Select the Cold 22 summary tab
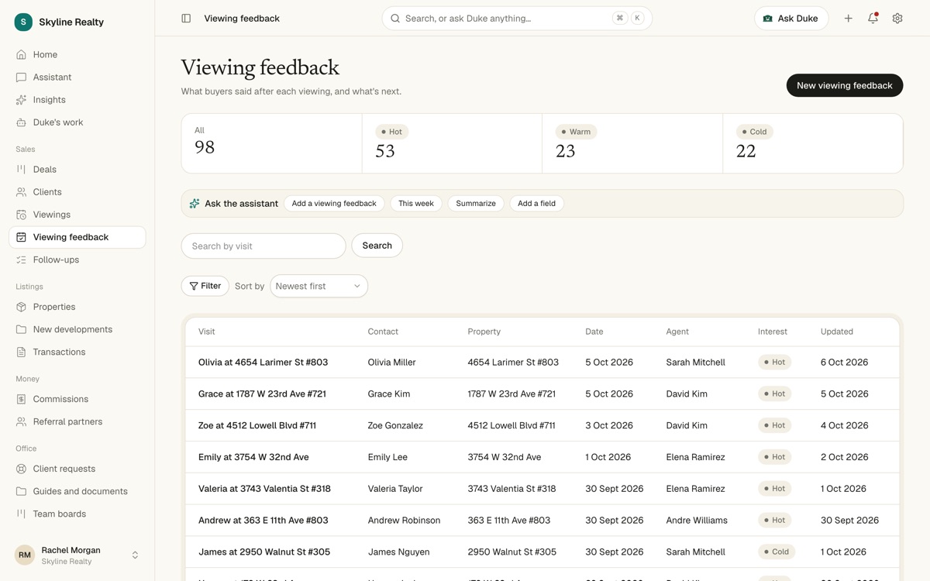Screen dimensions: 930x581 tap(813, 143)
